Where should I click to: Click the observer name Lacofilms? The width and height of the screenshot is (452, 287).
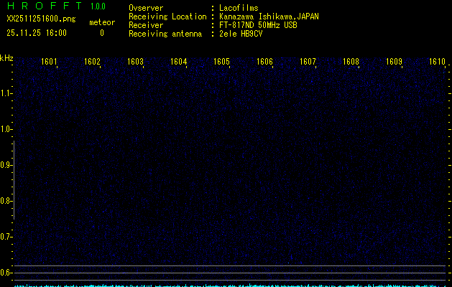[x=239, y=8]
